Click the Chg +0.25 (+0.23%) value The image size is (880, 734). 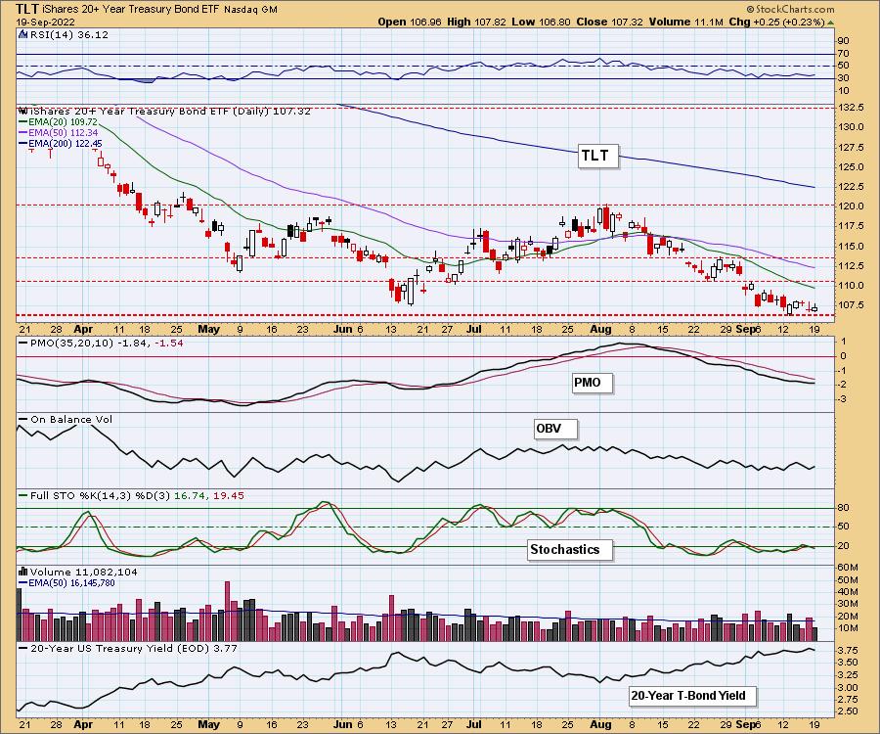tap(776, 22)
